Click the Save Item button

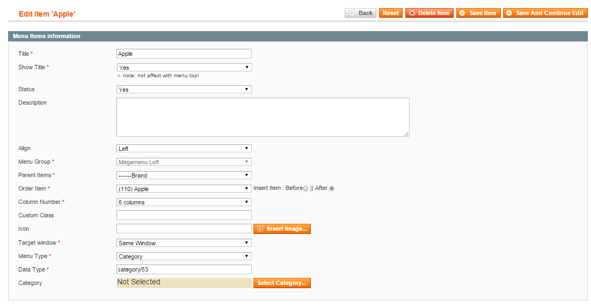coord(478,13)
